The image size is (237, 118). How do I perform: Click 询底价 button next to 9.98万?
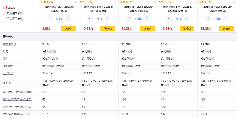point(68,28)
